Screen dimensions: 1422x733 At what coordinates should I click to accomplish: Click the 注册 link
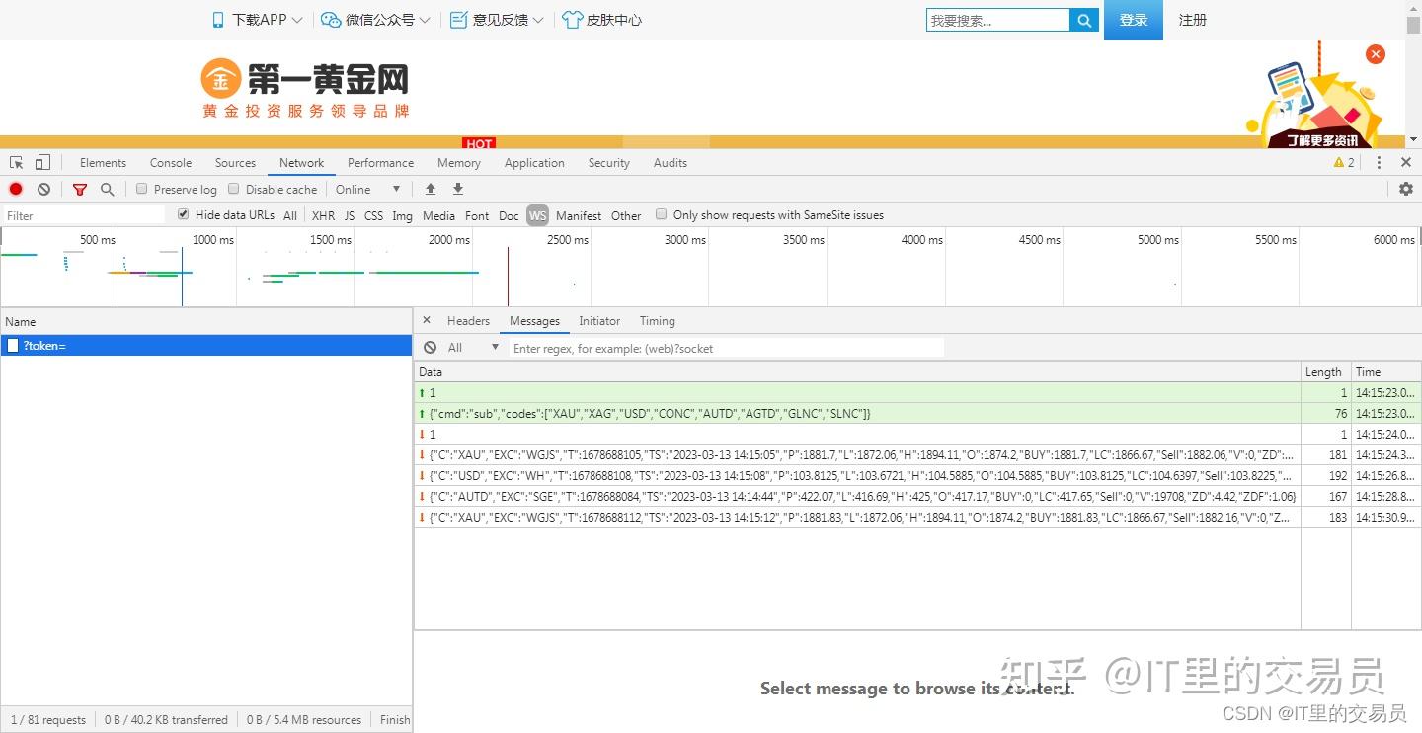click(x=1192, y=19)
